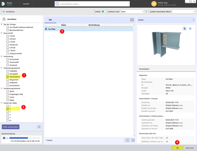The height and width of the screenshot is (151, 197).
Task: Click the RV user avatar
Action: tap(154, 4)
